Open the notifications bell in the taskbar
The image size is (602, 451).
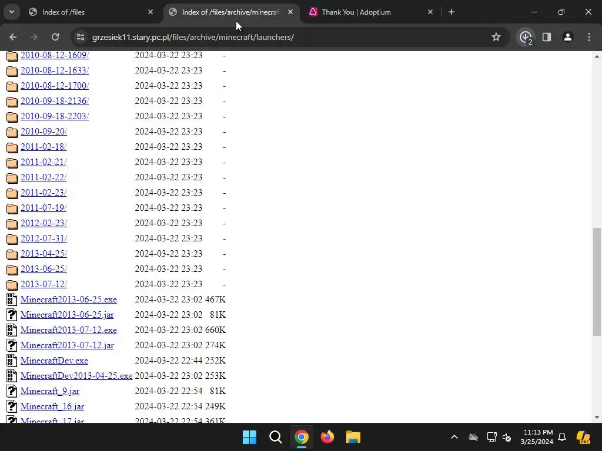562,437
